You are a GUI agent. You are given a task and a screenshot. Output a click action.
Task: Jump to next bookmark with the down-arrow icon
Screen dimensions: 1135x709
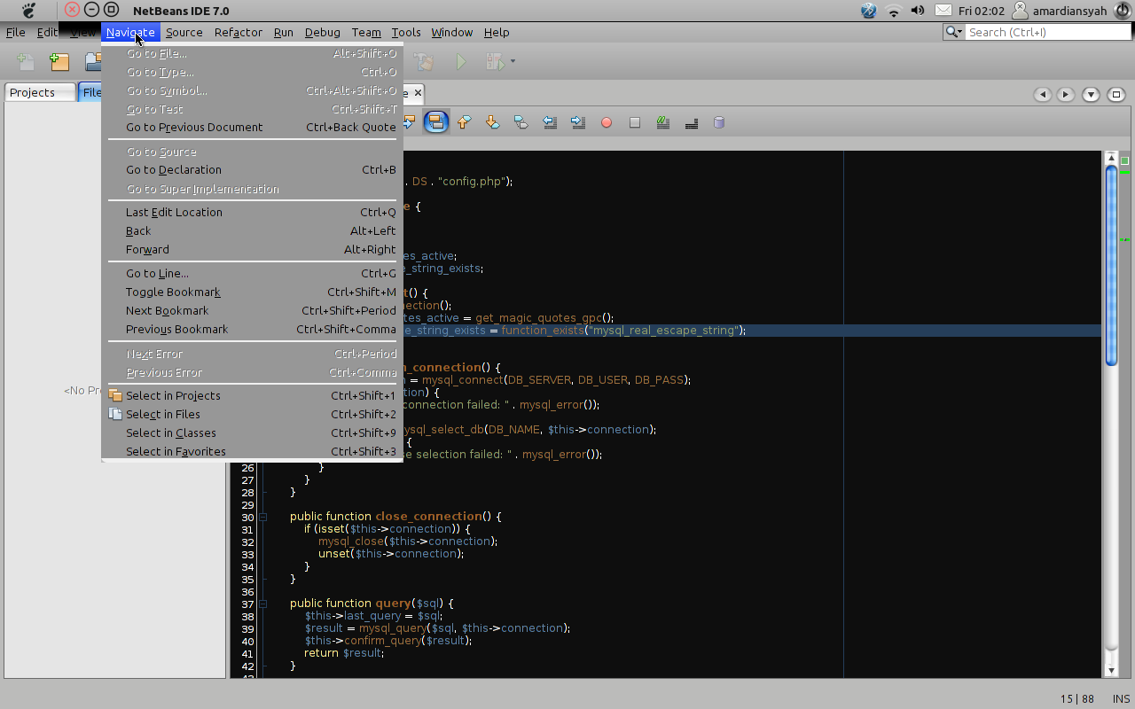coord(492,122)
